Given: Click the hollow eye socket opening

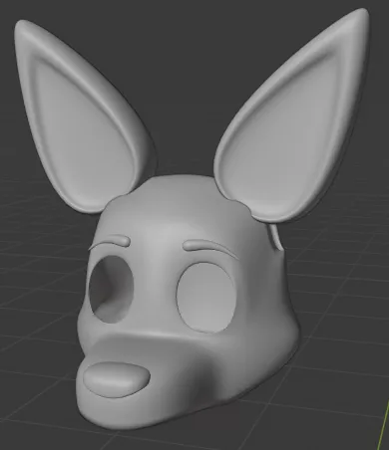Looking at the screenshot, I should pos(112,290).
